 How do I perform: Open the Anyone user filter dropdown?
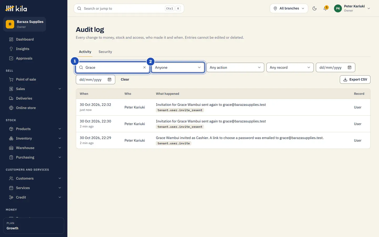pos(178,67)
